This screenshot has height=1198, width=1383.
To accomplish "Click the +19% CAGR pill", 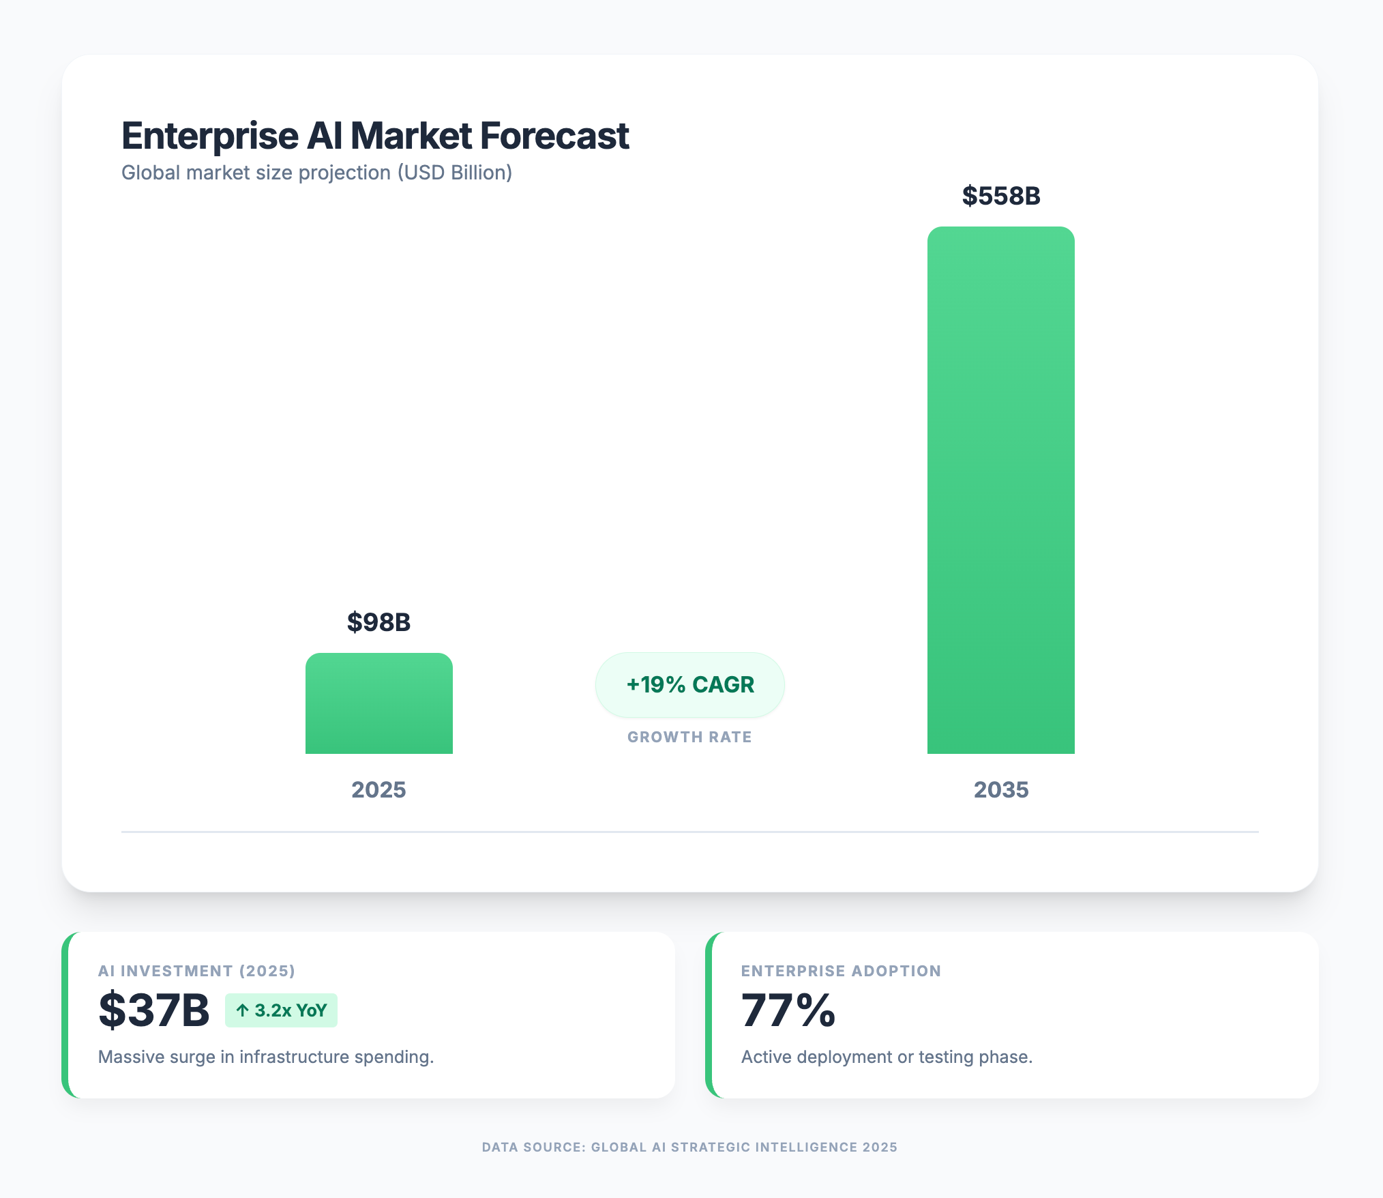I will [689, 684].
